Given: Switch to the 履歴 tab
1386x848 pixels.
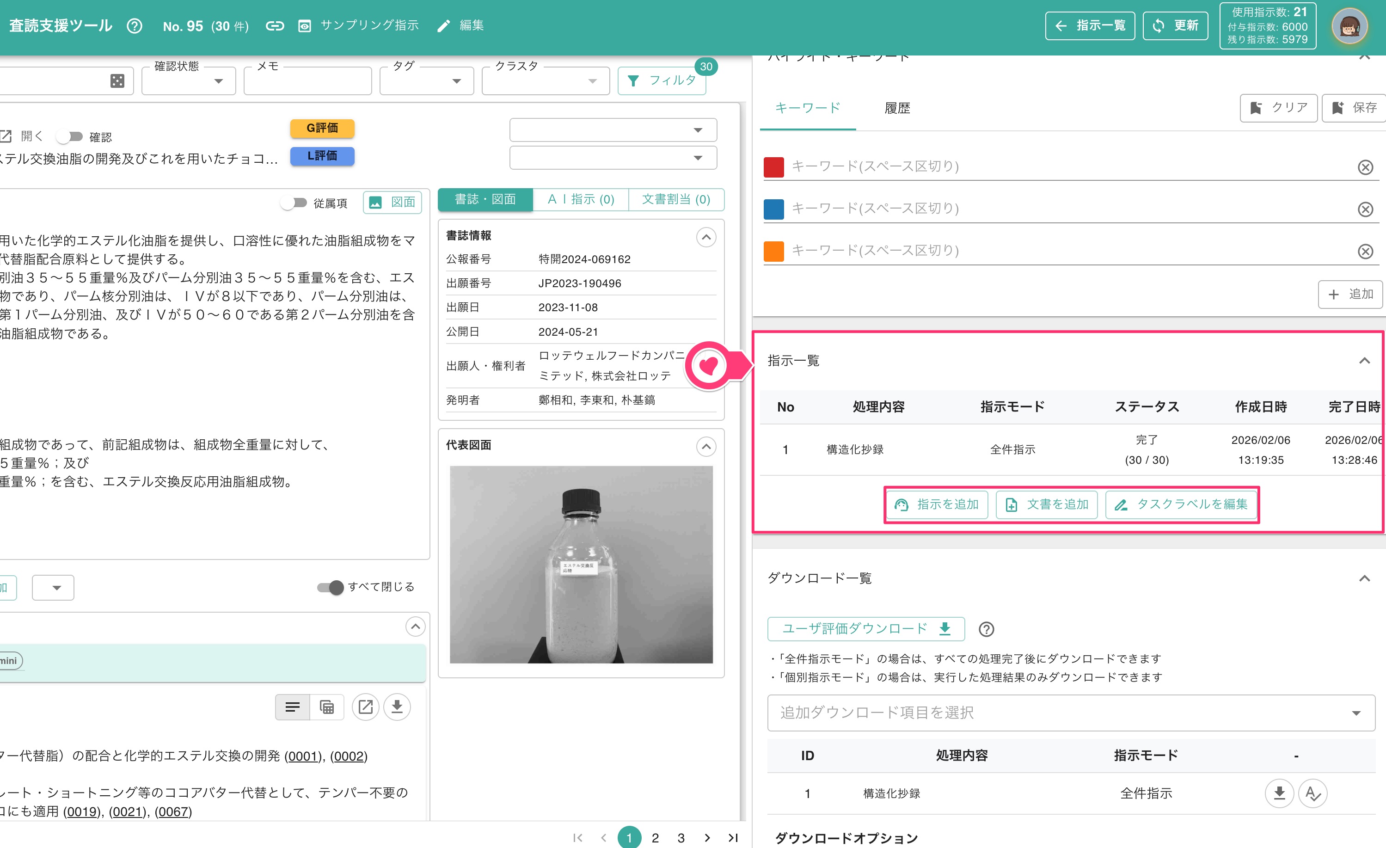Looking at the screenshot, I should coord(897,108).
